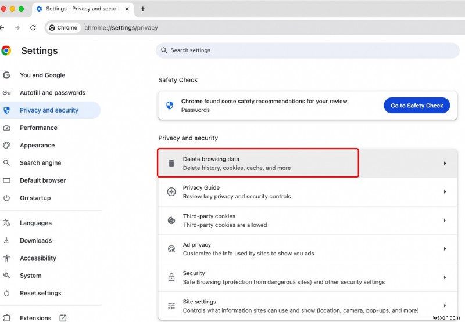Click the Chrome logo beside Settings title
This screenshot has width=465, height=322.
[x=6, y=50]
